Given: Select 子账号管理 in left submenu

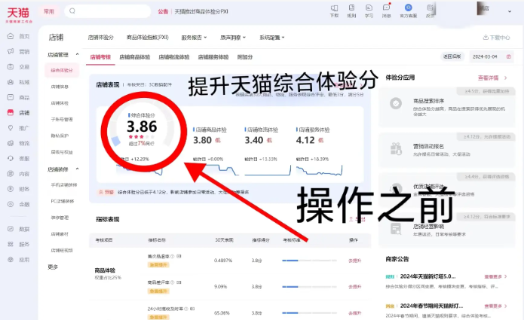Looking at the screenshot, I should coord(62,120).
